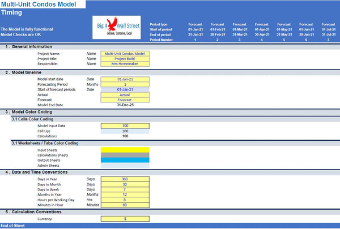Viewport: 340px width, 229px height.
Task: Click the Currency input cell with $
Action: (125, 218)
